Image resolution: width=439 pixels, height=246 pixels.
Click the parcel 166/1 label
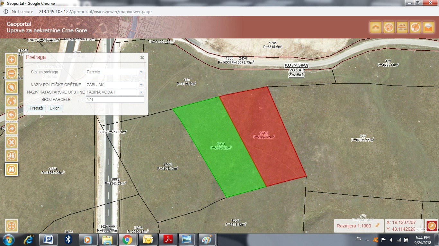(53, 170)
